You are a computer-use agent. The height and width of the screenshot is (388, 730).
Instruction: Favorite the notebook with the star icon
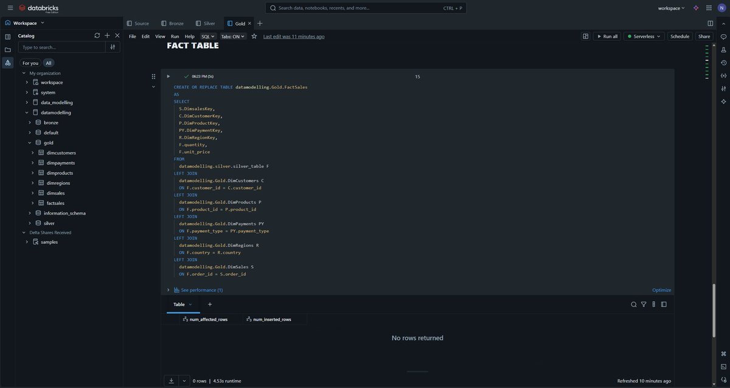pyautogui.click(x=254, y=36)
